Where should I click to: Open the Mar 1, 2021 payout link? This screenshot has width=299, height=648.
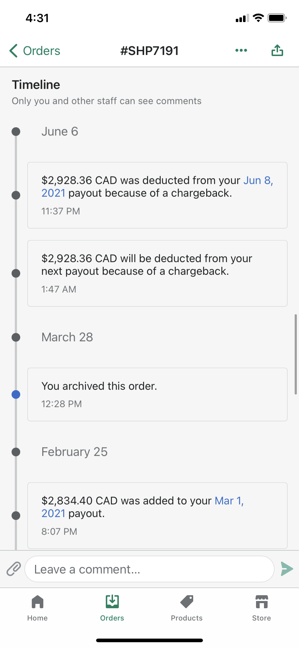(x=229, y=501)
